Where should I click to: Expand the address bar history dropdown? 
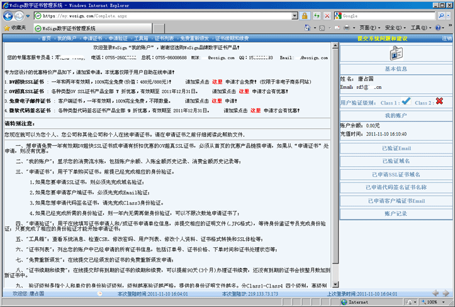(x=295, y=16)
